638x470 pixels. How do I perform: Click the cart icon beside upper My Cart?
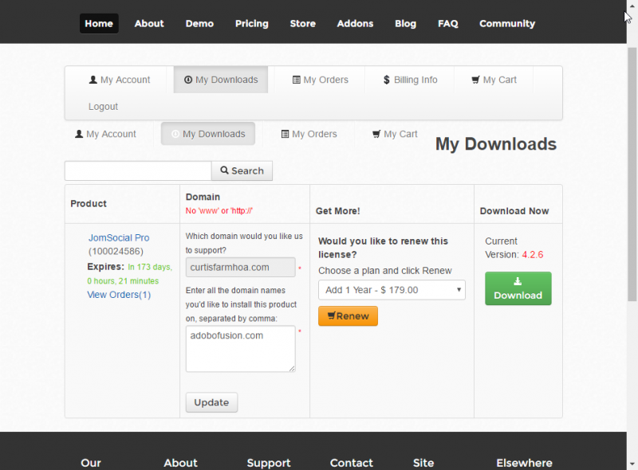[x=475, y=80]
